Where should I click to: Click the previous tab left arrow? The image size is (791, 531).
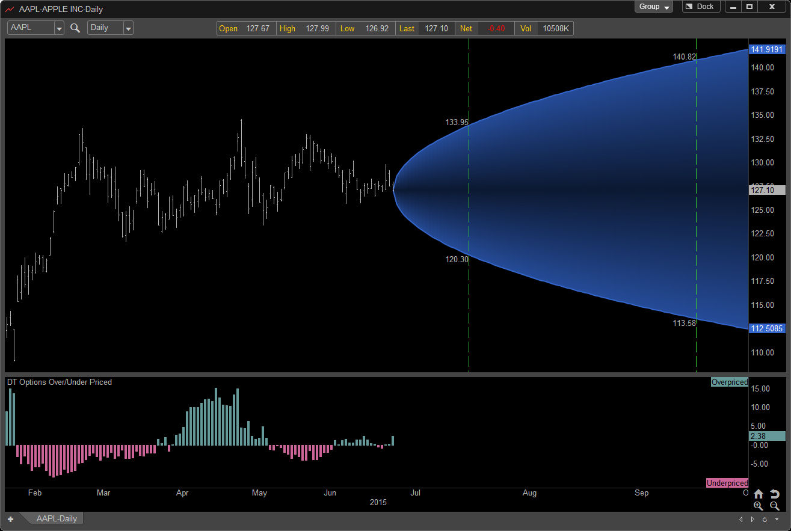pos(741,519)
